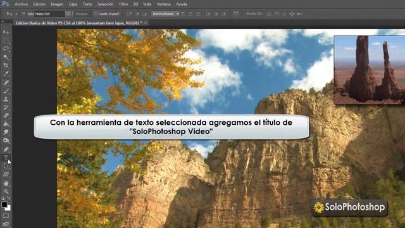Click the 3D pan mode icon
This screenshot has height=228, width=405.
click(284, 14)
